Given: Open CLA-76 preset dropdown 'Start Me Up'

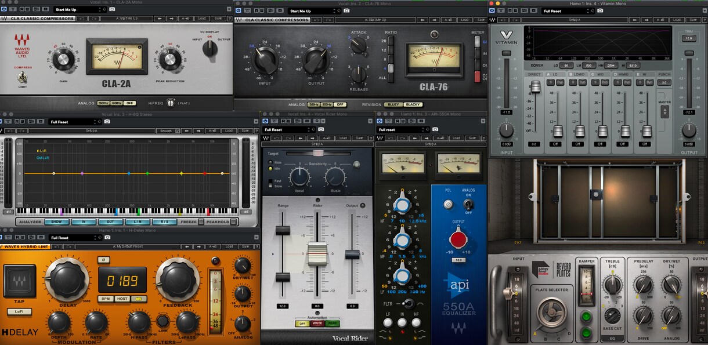Looking at the screenshot, I should [314, 11].
